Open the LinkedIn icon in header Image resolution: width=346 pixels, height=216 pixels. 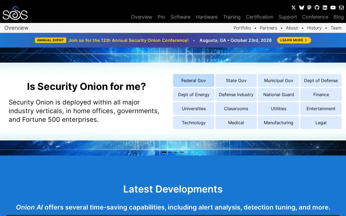(325, 8)
